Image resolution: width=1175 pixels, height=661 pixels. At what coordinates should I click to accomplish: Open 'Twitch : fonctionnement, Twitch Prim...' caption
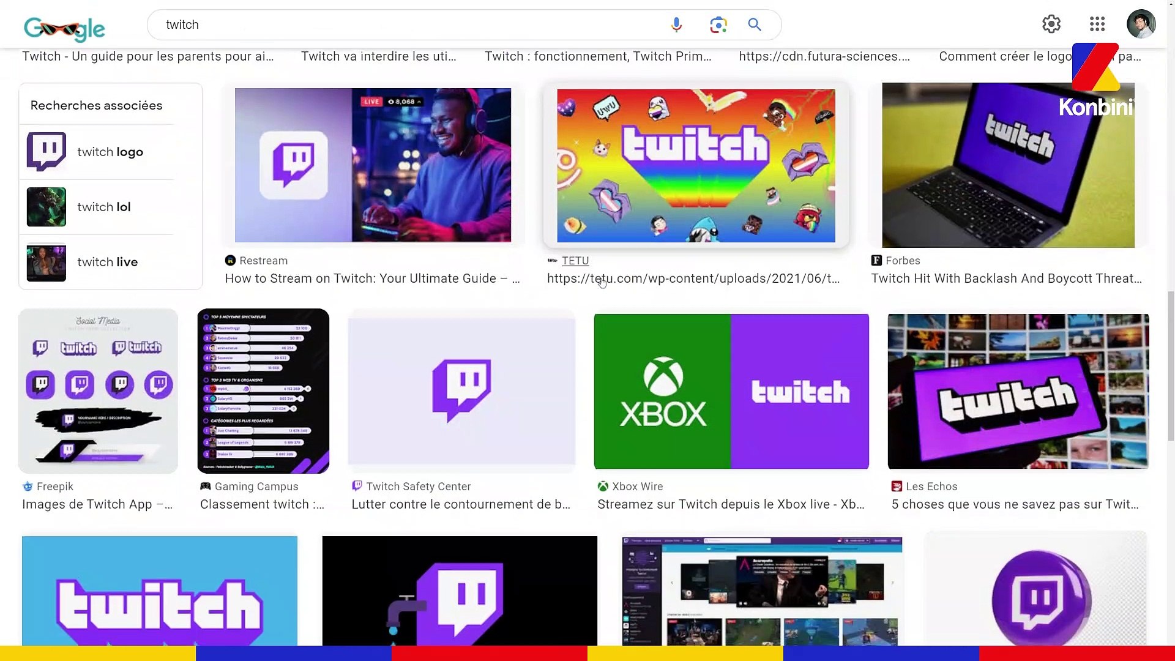[598, 56]
